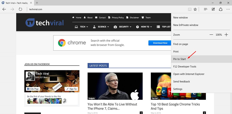Click the More actions ellipsis icon
This screenshot has height=114, width=232.
[228, 9]
